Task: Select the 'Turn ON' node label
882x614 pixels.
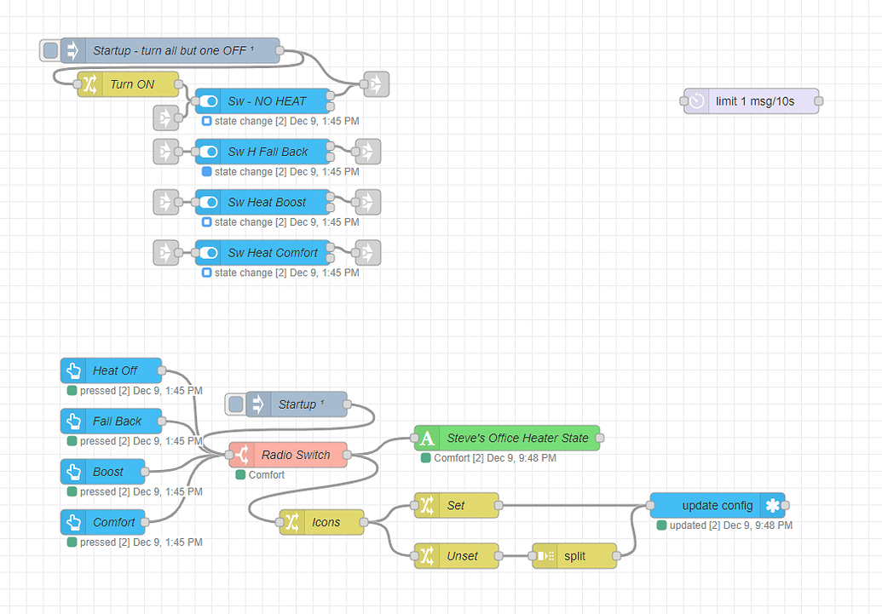Action: click(x=132, y=84)
